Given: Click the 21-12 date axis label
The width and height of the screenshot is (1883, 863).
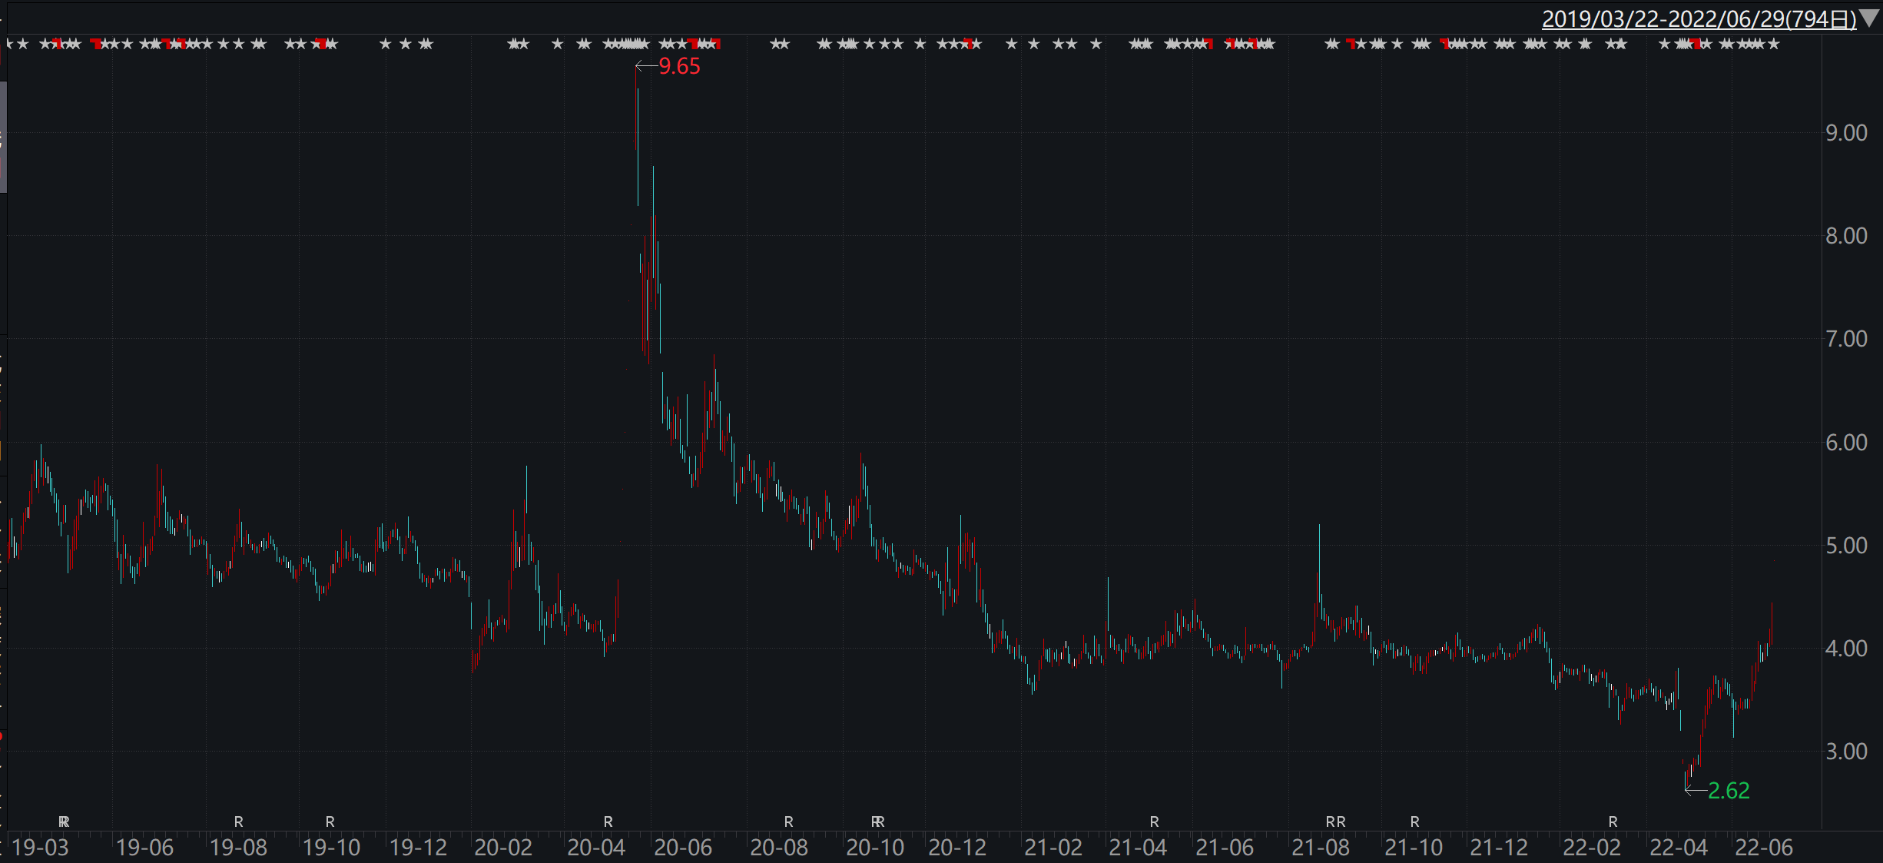Looking at the screenshot, I should (x=1499, y=847).
